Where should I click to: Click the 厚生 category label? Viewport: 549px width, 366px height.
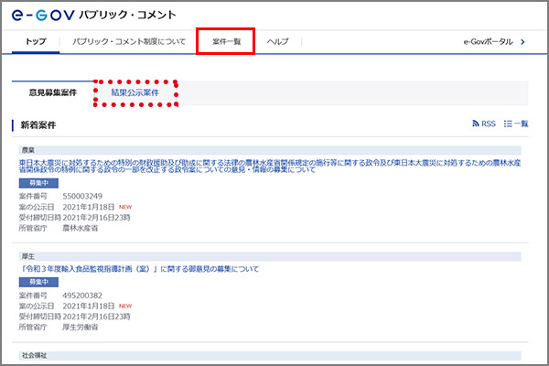coord(29,256)
